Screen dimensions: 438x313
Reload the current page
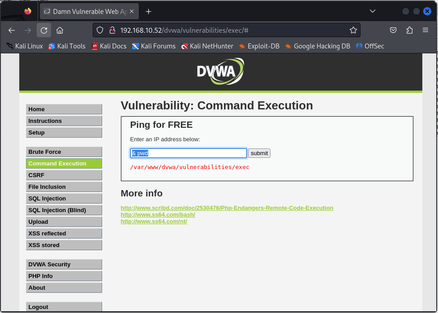pyautogui.click(x=44, y=30)
